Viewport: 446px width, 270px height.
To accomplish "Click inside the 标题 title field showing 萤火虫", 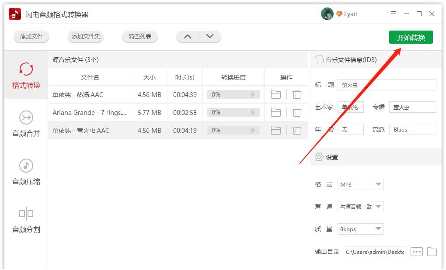I will tap(387, 85).
